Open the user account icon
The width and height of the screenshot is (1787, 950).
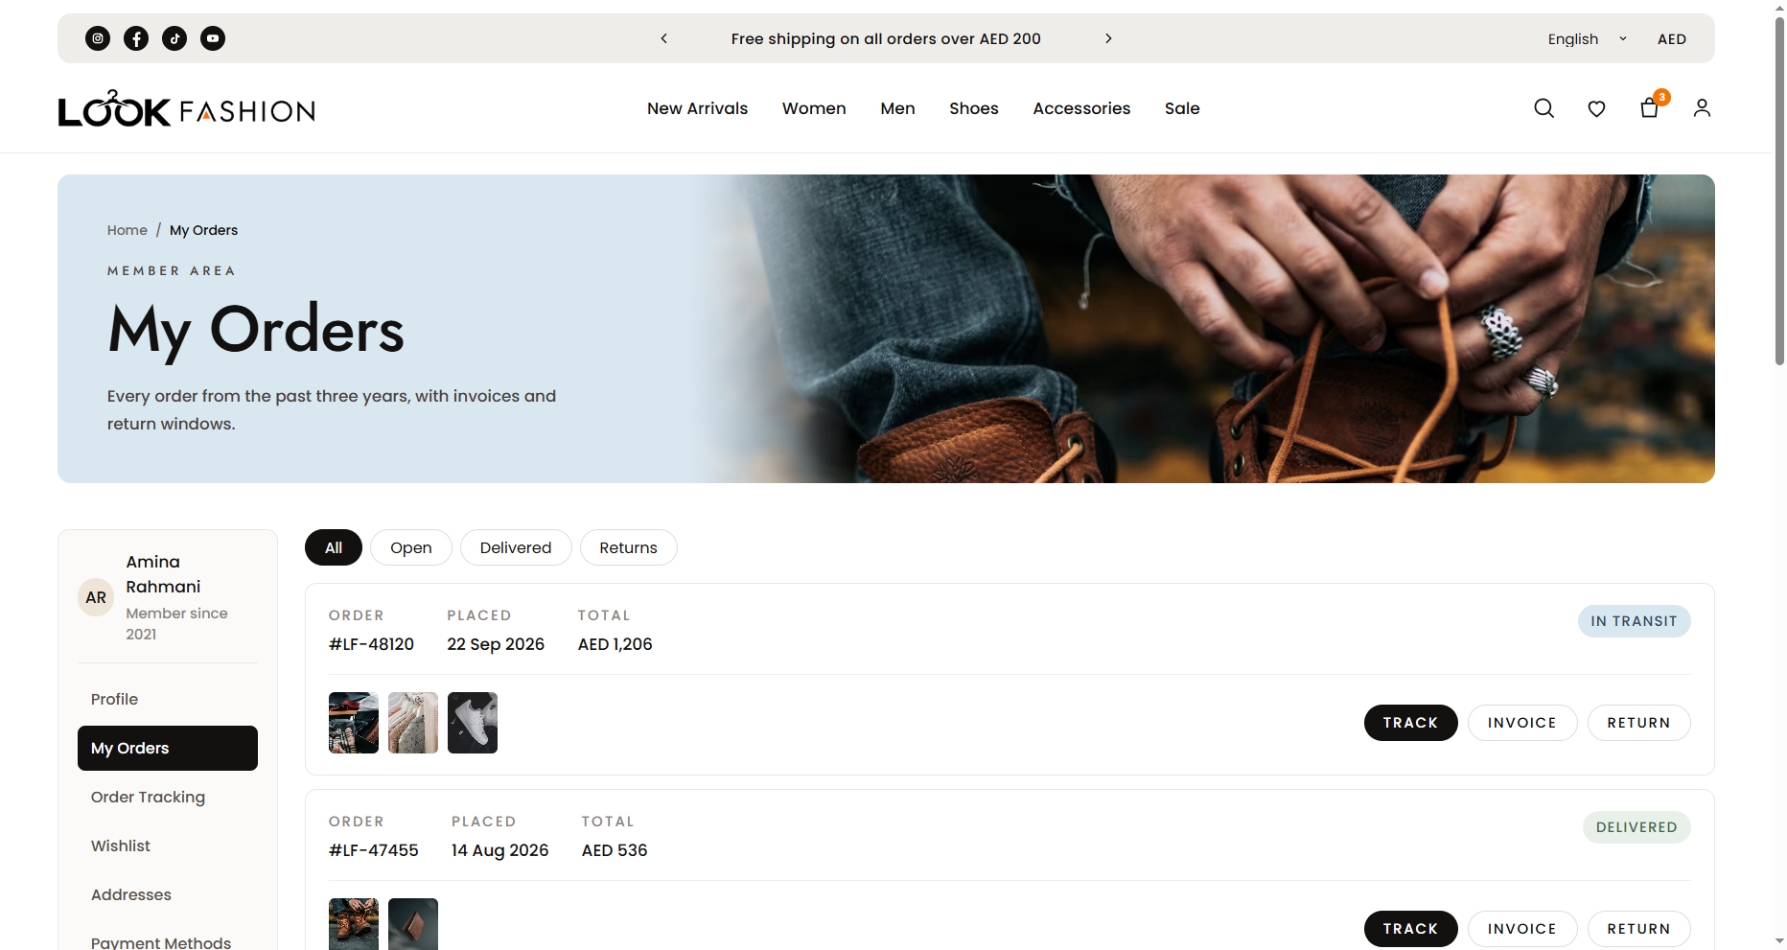(1702, 108)
